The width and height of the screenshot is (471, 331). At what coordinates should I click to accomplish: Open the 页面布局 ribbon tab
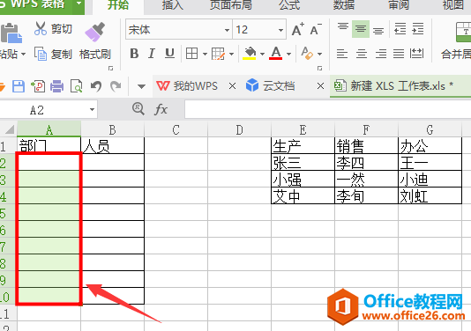click(x=231, y=5)
